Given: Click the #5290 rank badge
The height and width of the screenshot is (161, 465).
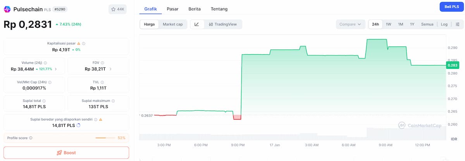Looking at the screenshot, I should [x=59, y=9].
